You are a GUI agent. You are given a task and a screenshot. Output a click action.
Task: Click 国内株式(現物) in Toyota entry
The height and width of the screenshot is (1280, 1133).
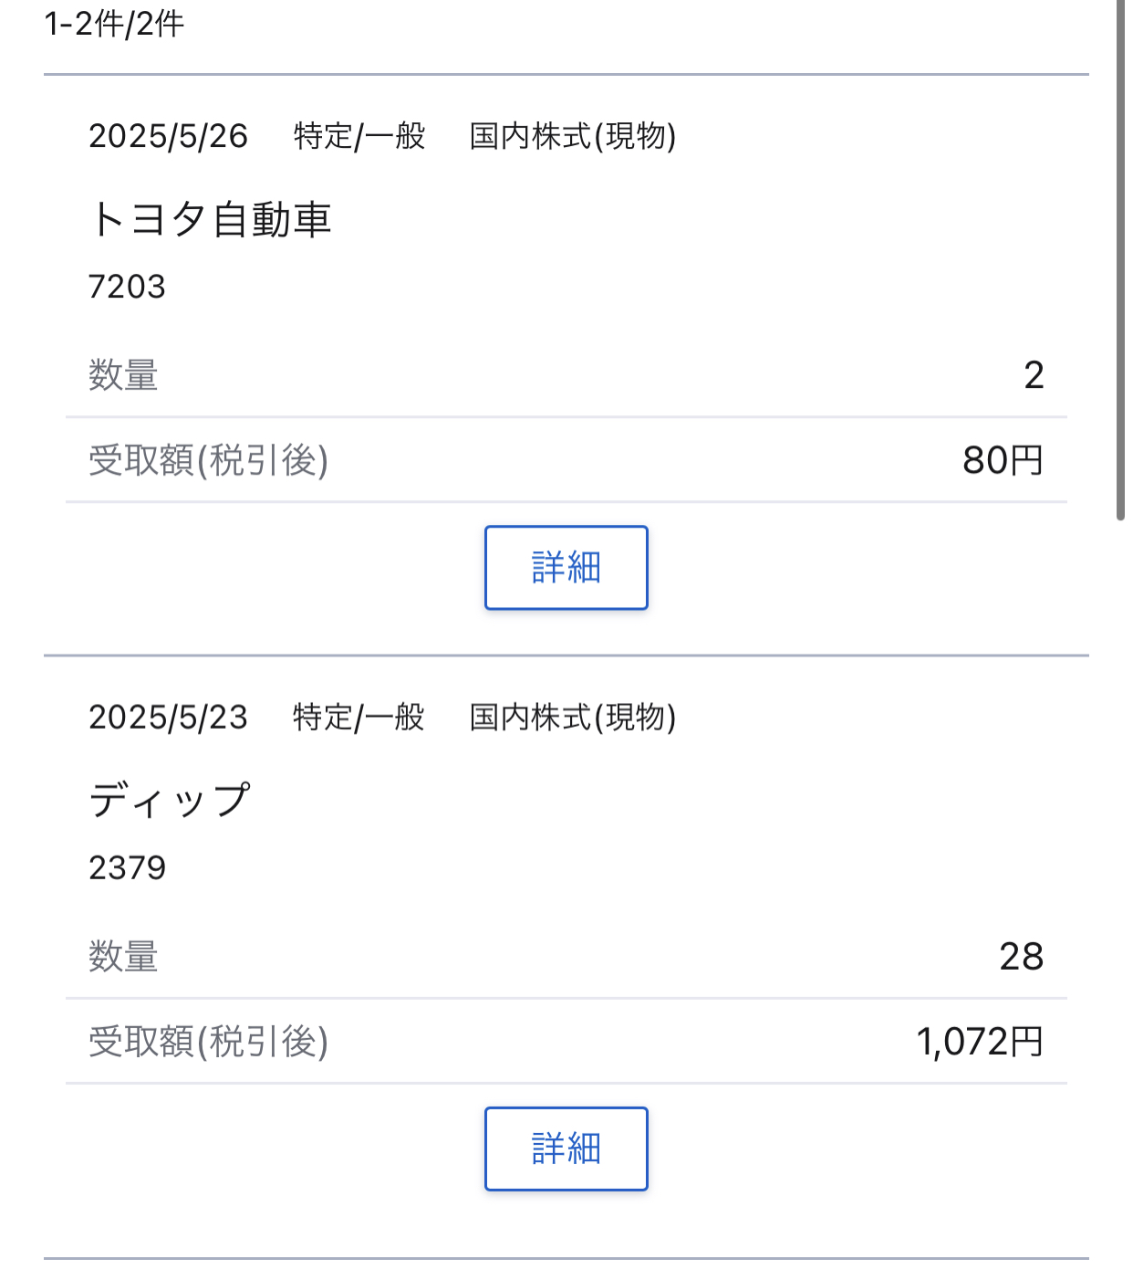[573, 136]
